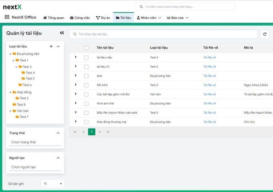The image size is (273, 192).
Task: Click page 1 pagination button
Action: coord(92,132)
